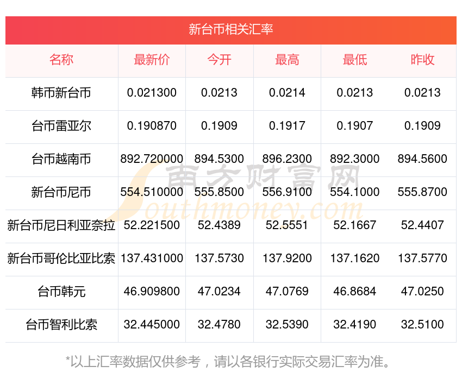Click the 32.5390 high value
462x379 pixels.
click(287, 325)
